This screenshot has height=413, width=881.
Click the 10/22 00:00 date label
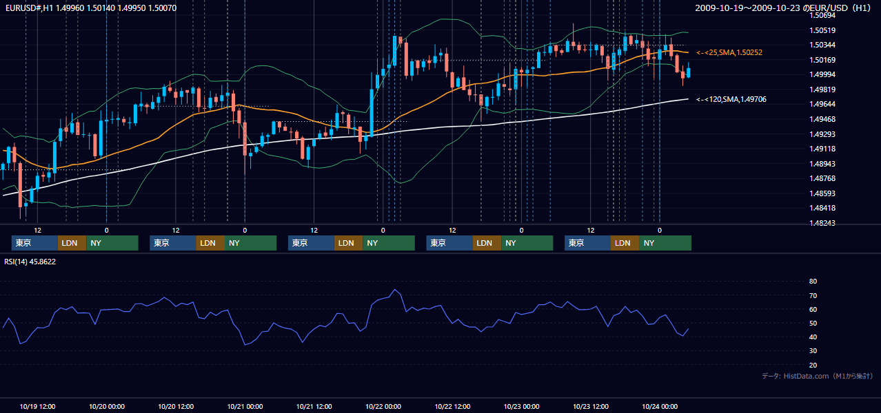pos(383,406)
